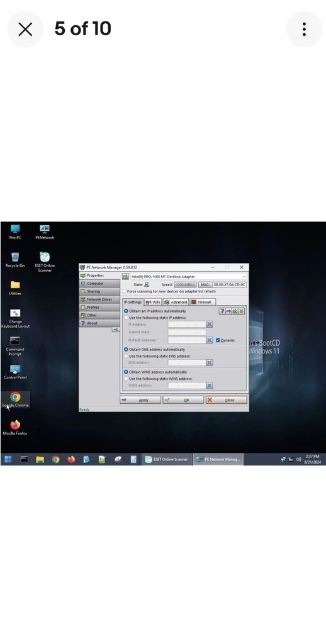Click the Apply button
326x629 pixels.
pyautogui.click(x=140, y=400)
